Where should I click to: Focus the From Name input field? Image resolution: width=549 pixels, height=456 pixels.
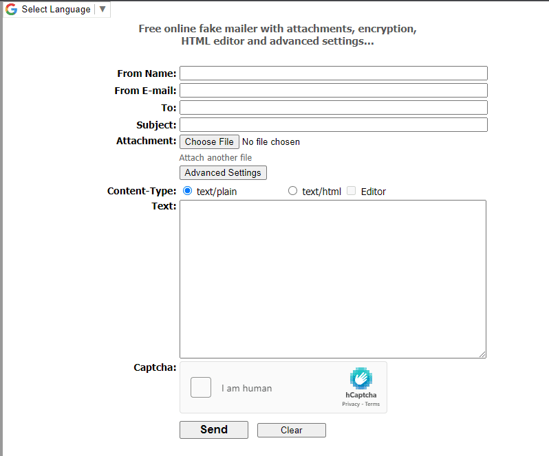click(333, 73)
